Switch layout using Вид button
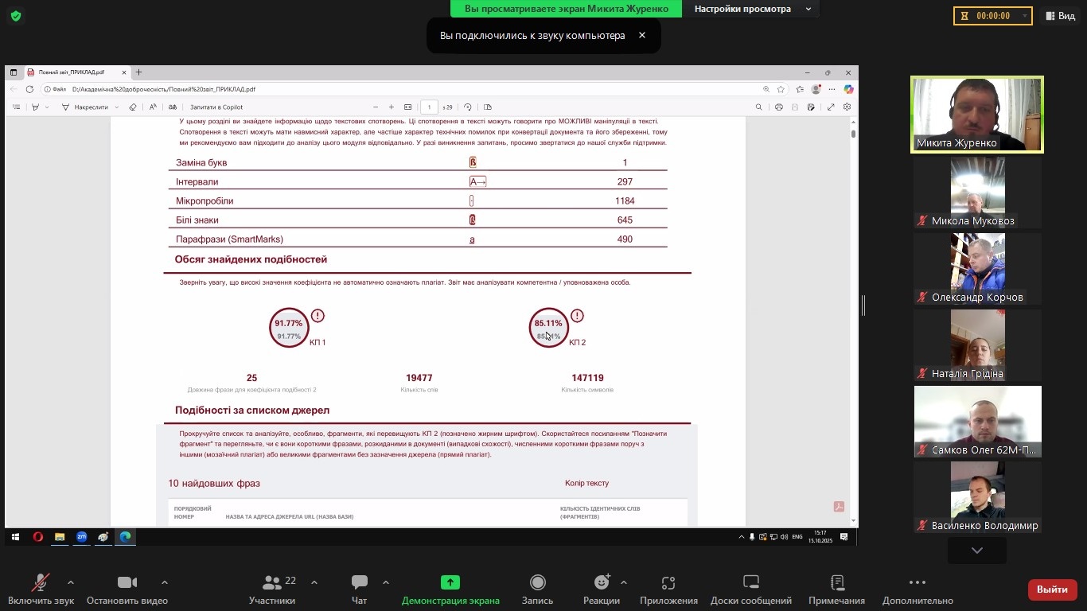The height and width of the screenshot is (611, 1087). (x=1060, y=16)
